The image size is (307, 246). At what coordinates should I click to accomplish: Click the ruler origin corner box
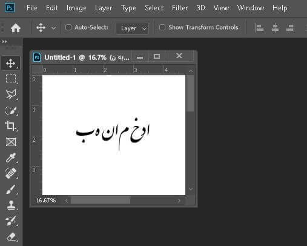(37, 70)
